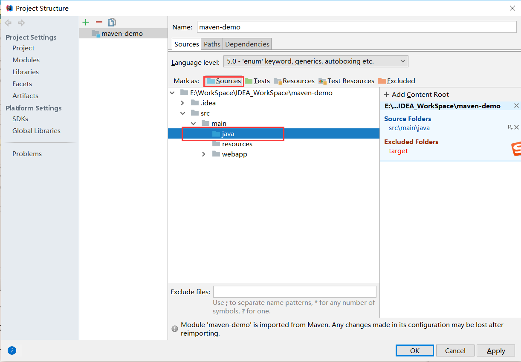Go forward using the right arrow
Screen dimensions: 521x362
click(21, 23)
